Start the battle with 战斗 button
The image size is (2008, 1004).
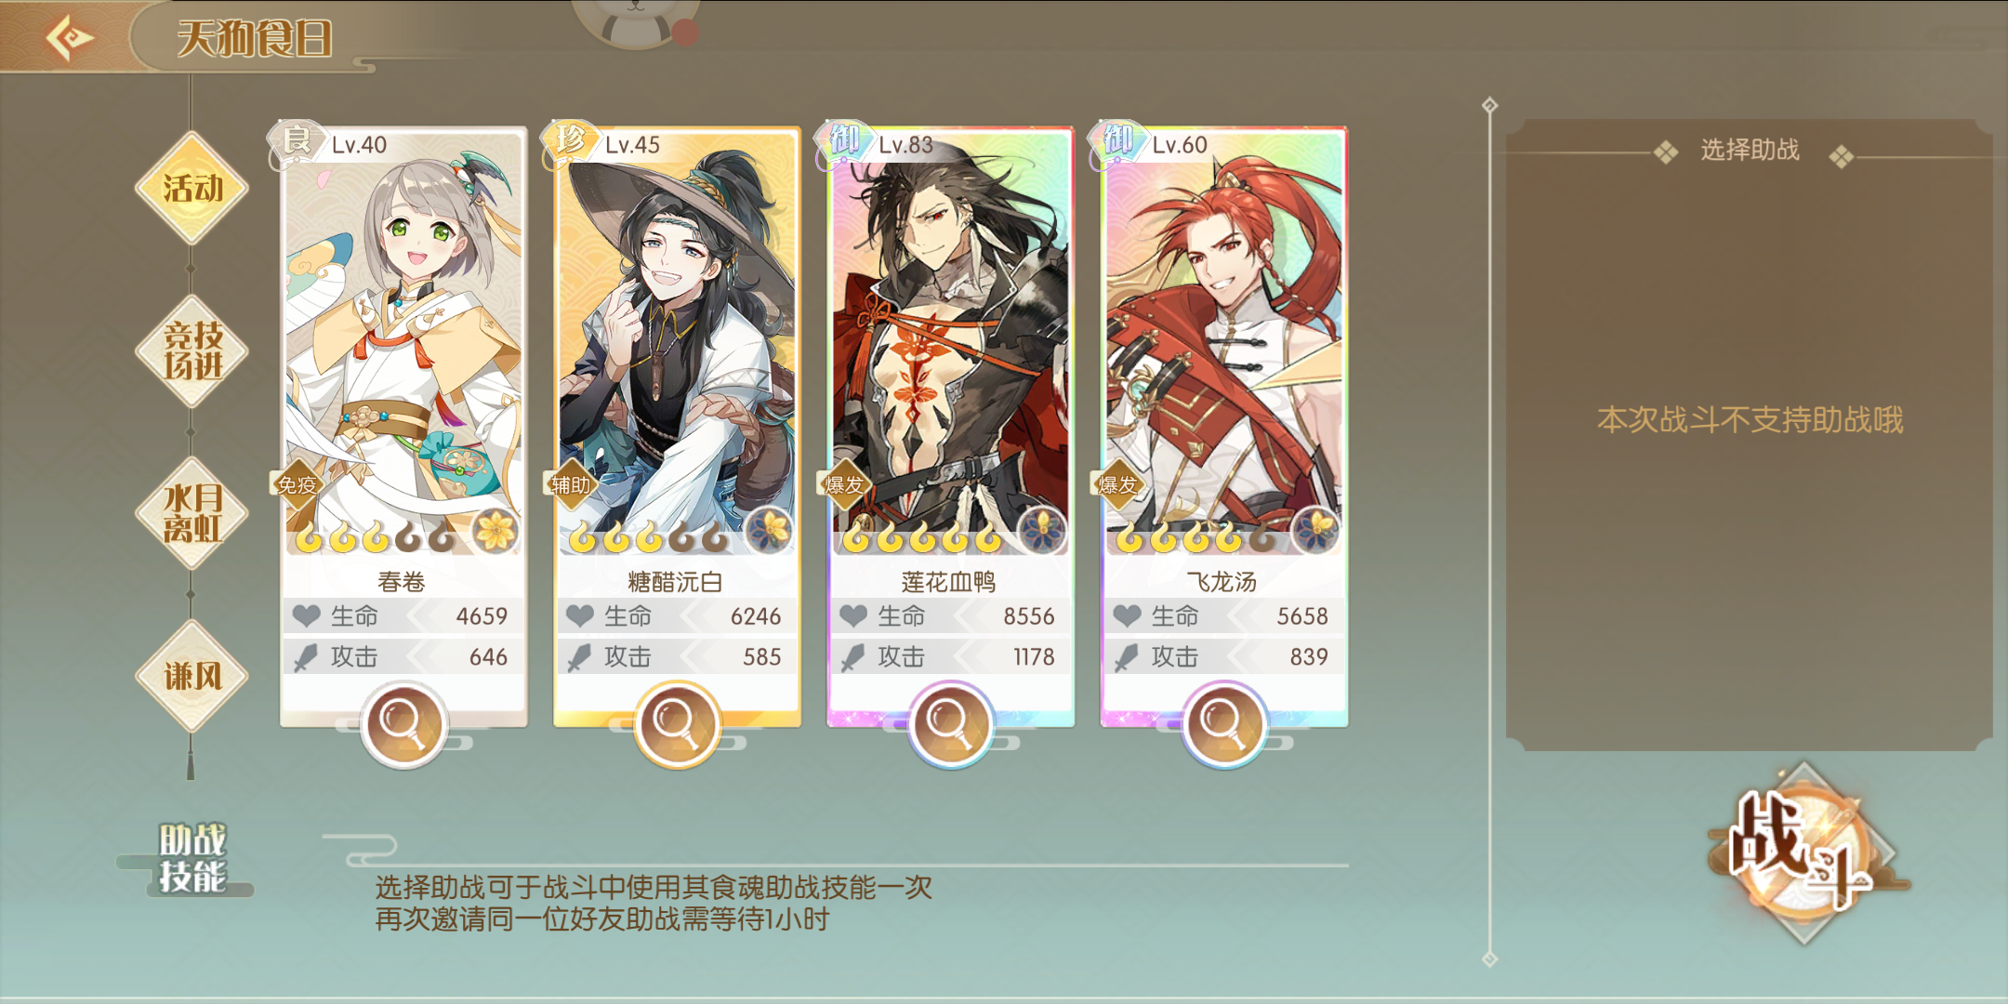(1803, 852)
